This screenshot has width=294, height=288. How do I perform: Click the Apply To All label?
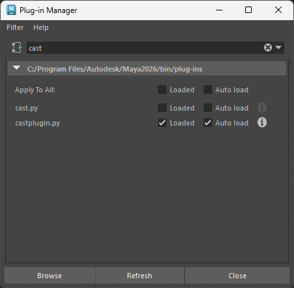(x=35, y=90)
